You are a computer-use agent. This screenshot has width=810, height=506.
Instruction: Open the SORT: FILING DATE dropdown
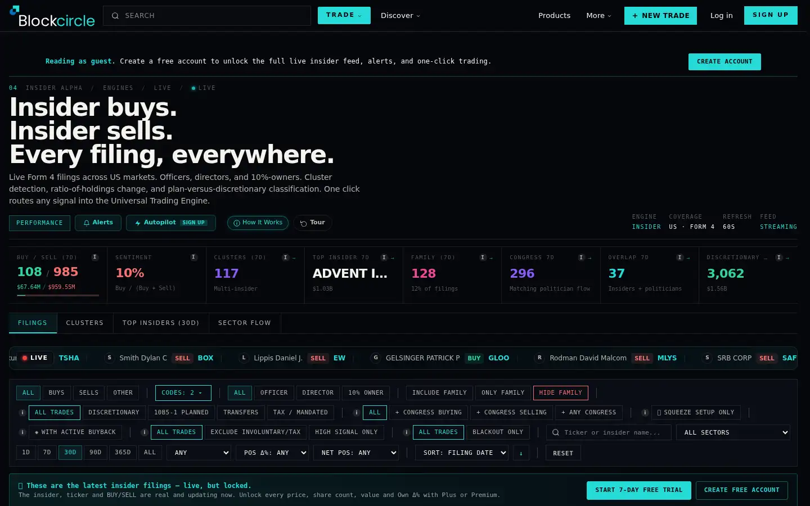(x=462, y=453)
